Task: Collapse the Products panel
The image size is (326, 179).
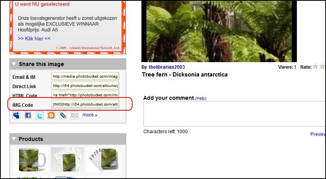Action: [14, 139]
